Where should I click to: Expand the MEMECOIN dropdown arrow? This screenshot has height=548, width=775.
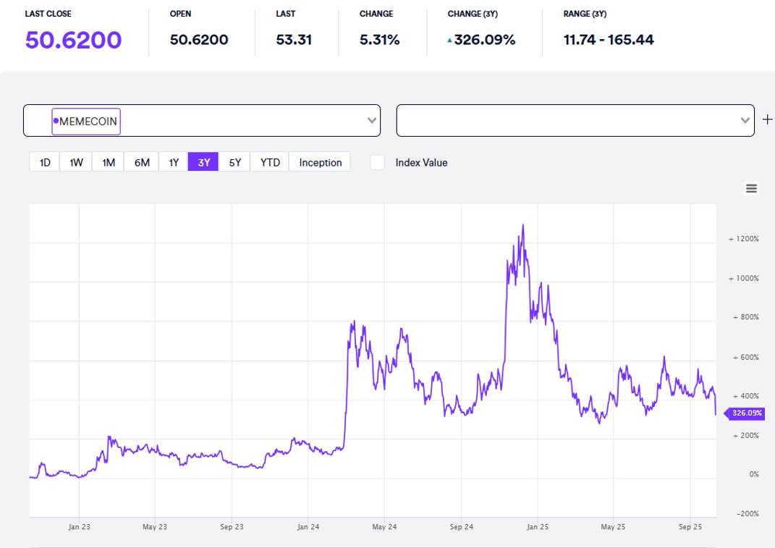[x=372, y=121]
